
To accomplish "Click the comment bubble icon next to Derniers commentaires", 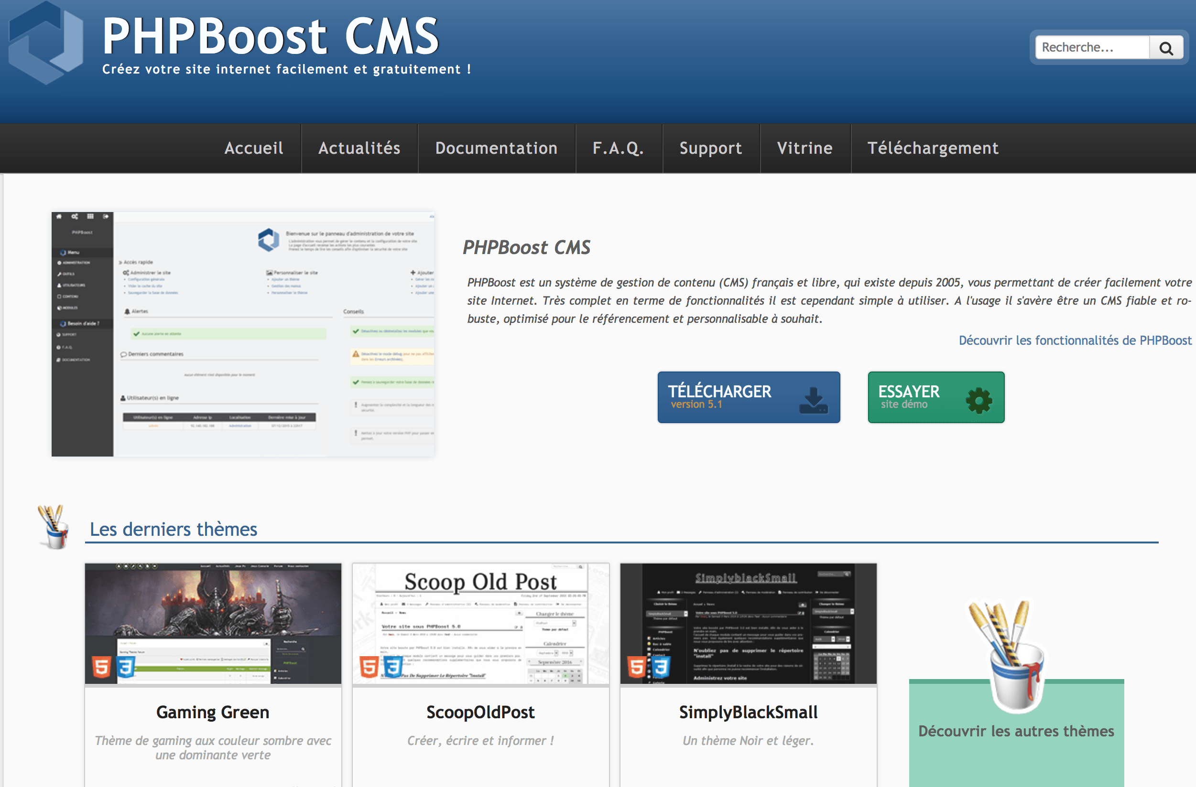I will coord(124,355).
